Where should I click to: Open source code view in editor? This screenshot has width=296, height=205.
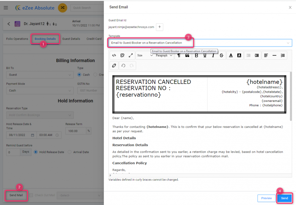pyautogui.click(x=114, y=55)
